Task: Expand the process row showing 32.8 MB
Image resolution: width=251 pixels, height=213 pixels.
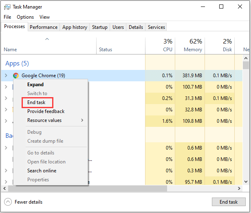Action: (6, 109)
